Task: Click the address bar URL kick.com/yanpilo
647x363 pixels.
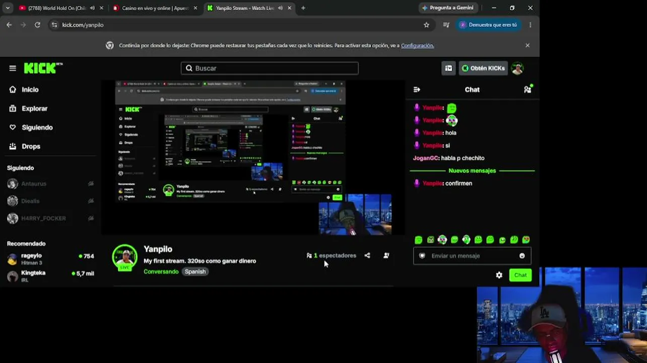Action: tap(83, 25)
